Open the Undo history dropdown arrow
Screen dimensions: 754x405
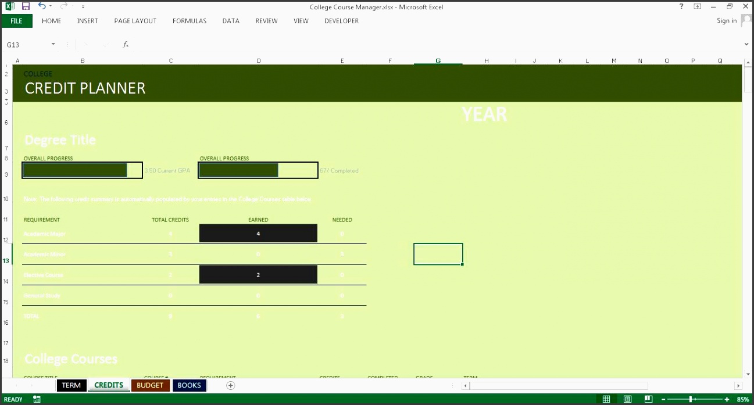pos(51,6)
